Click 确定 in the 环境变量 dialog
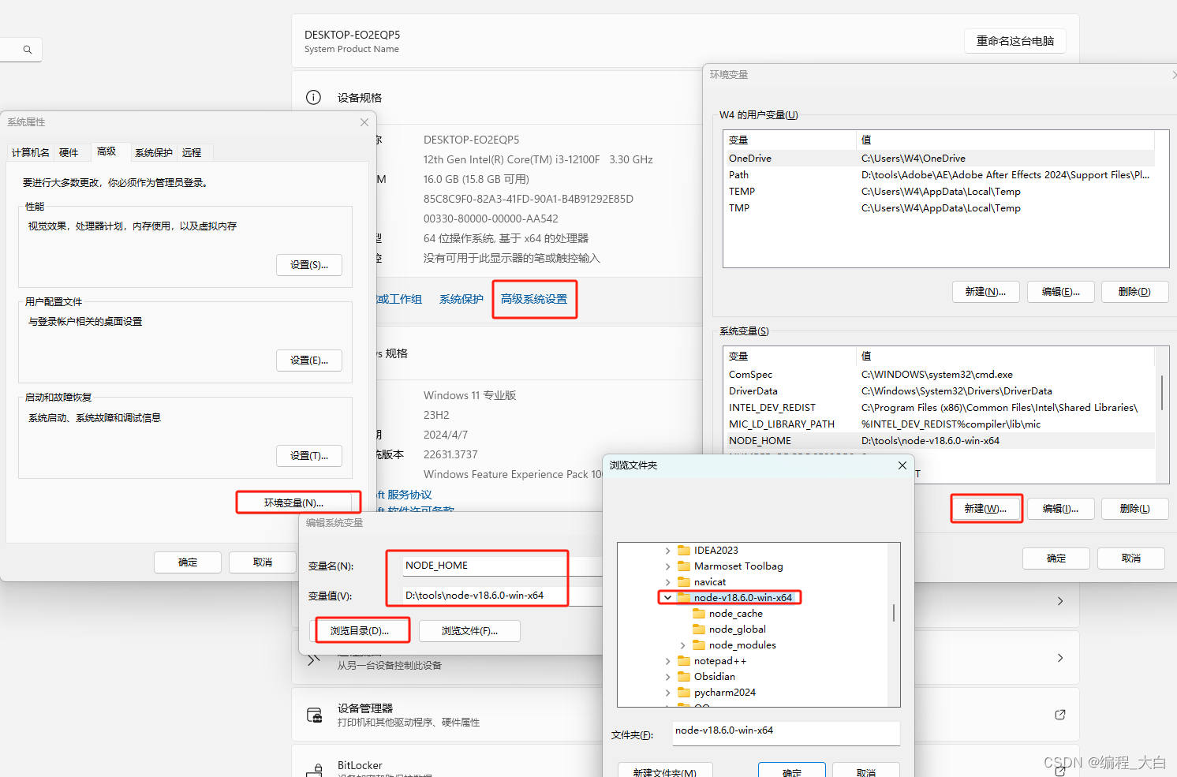This screenshot has width=1177, height=777. 1056,558
